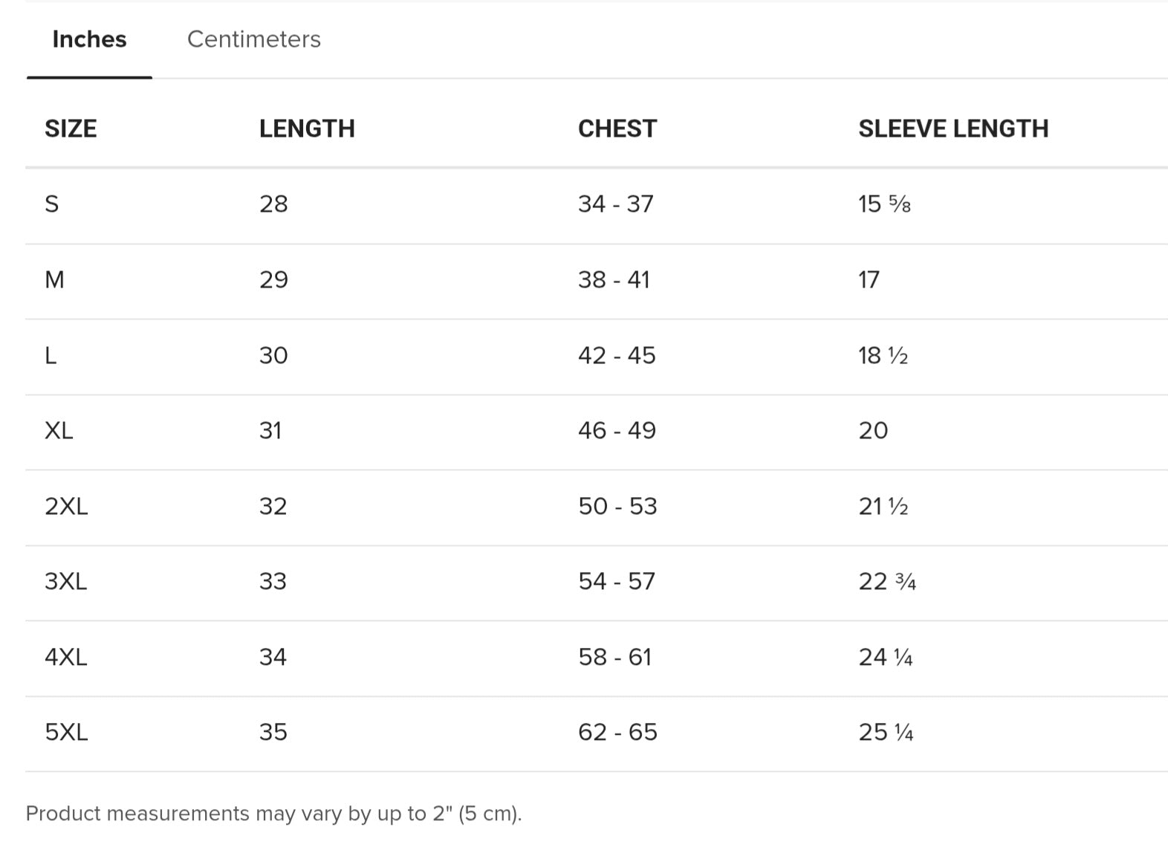The image size is (1168, 853).
Task: Click the product measurements disclaimer text
Action: tap(273, 814)
